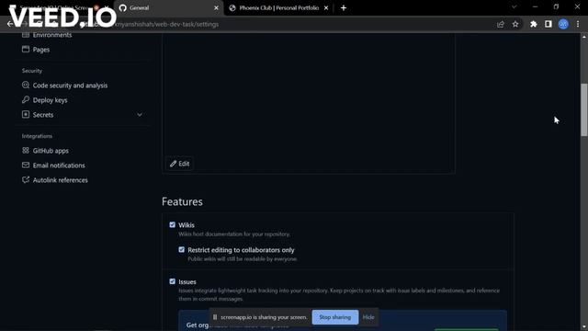The width and height of the screenshot is (588, 331).
Task: Click the Deploy keys key icon
Action: pos(26,100)
